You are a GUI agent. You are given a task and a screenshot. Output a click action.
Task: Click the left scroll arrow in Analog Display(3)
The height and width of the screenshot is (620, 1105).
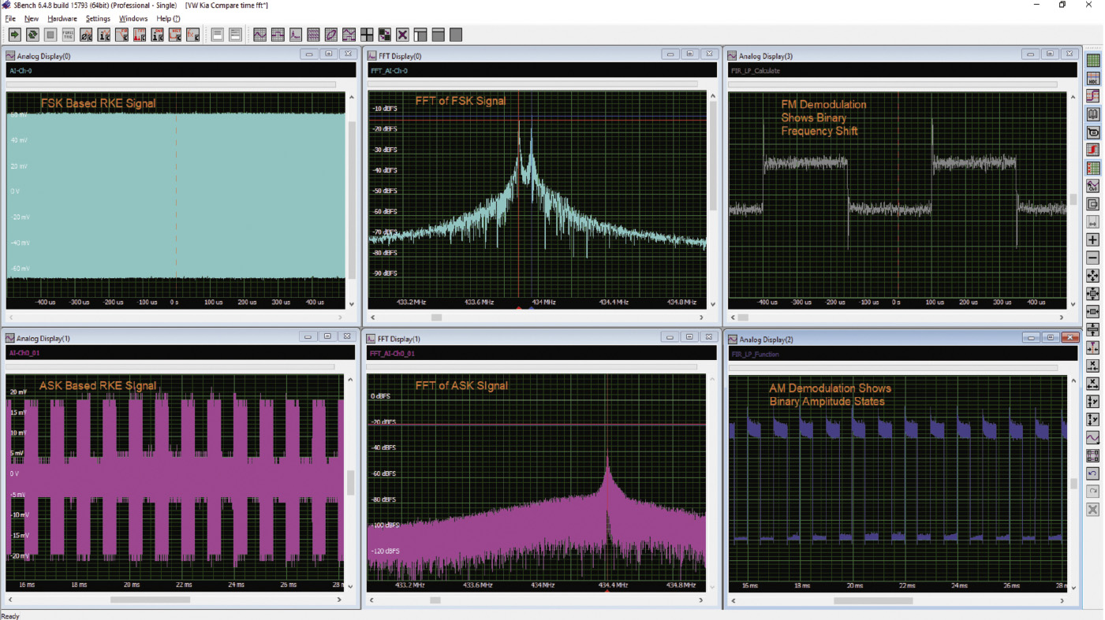[x=732, y=317]
